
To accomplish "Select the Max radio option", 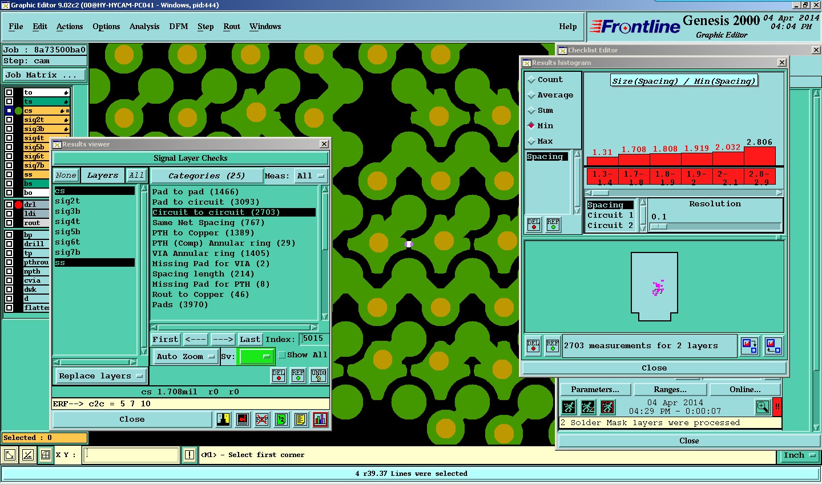I will click(531, 141).
